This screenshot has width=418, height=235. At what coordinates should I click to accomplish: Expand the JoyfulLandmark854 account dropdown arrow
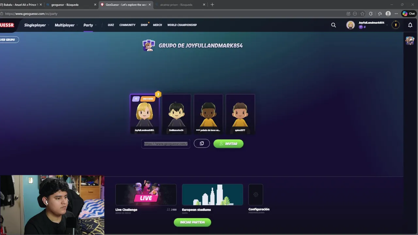(387, 25)
